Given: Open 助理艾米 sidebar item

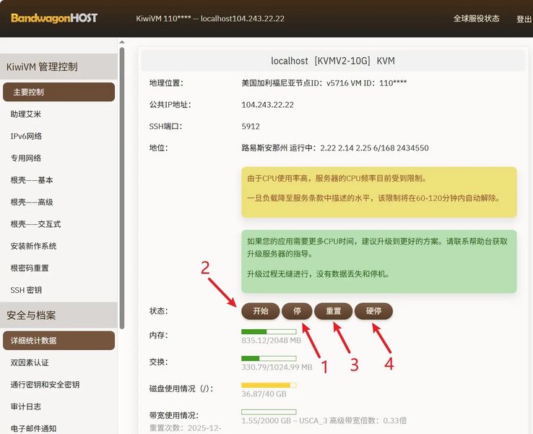Looking at the screenshot, I should click(26, 114).
